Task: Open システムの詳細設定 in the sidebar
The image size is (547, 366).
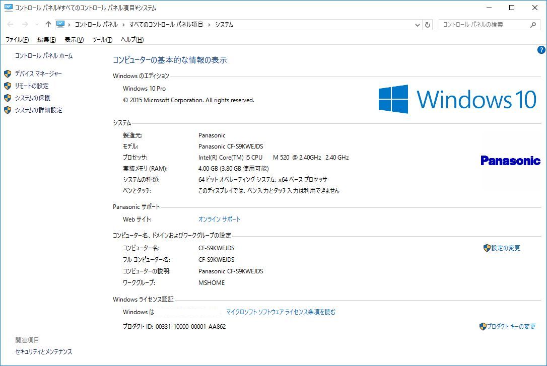Action: coord(38,110)
